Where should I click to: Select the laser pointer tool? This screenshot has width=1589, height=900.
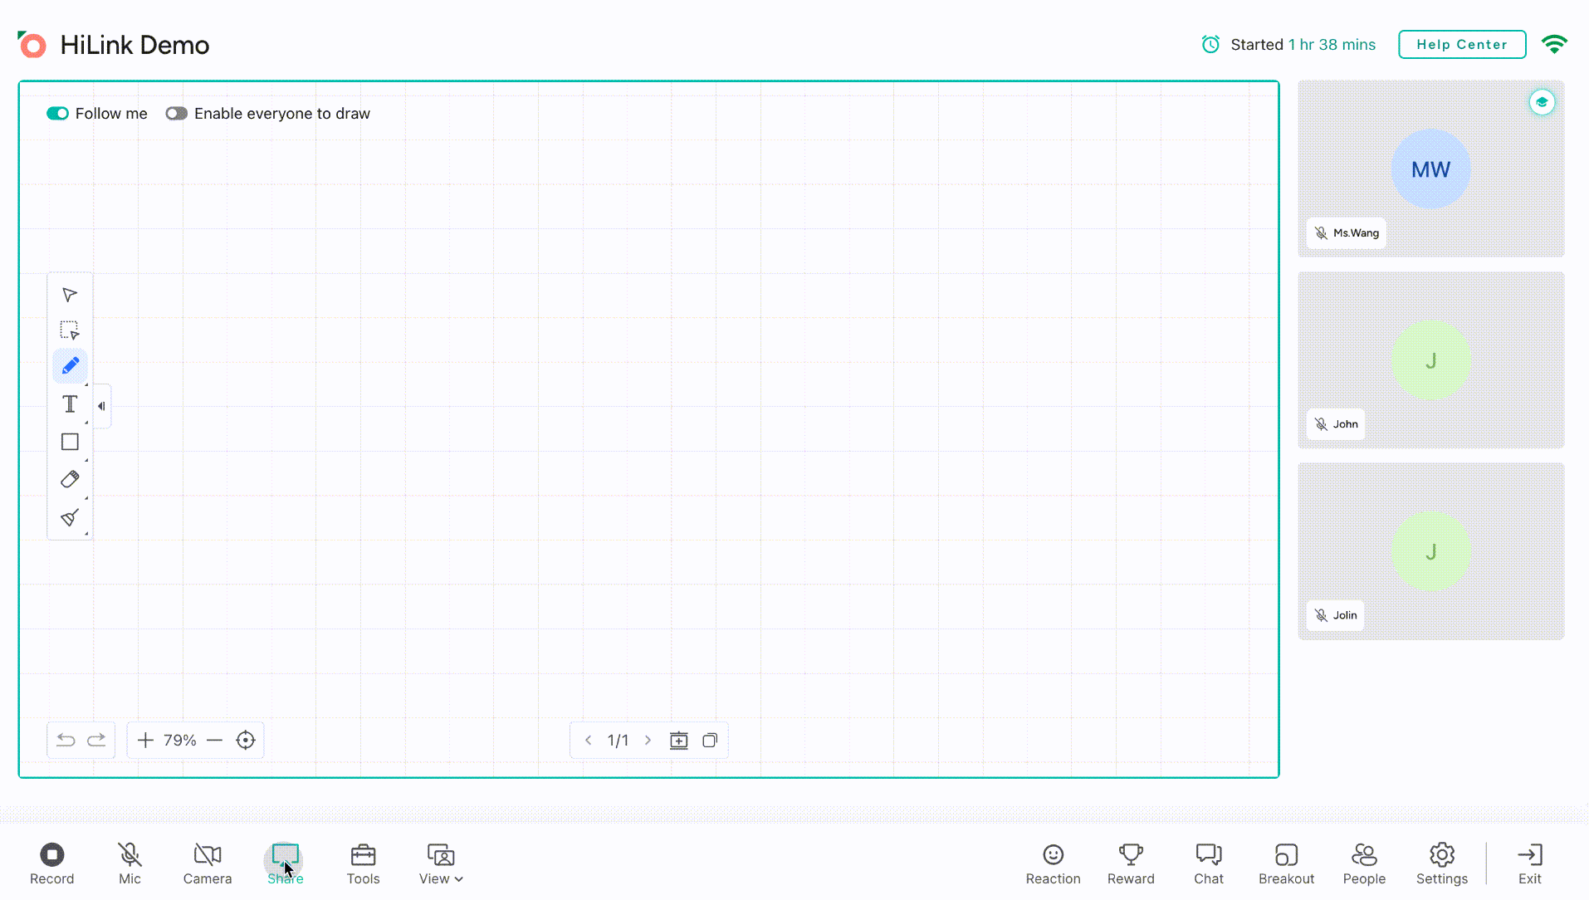(70, 516)
